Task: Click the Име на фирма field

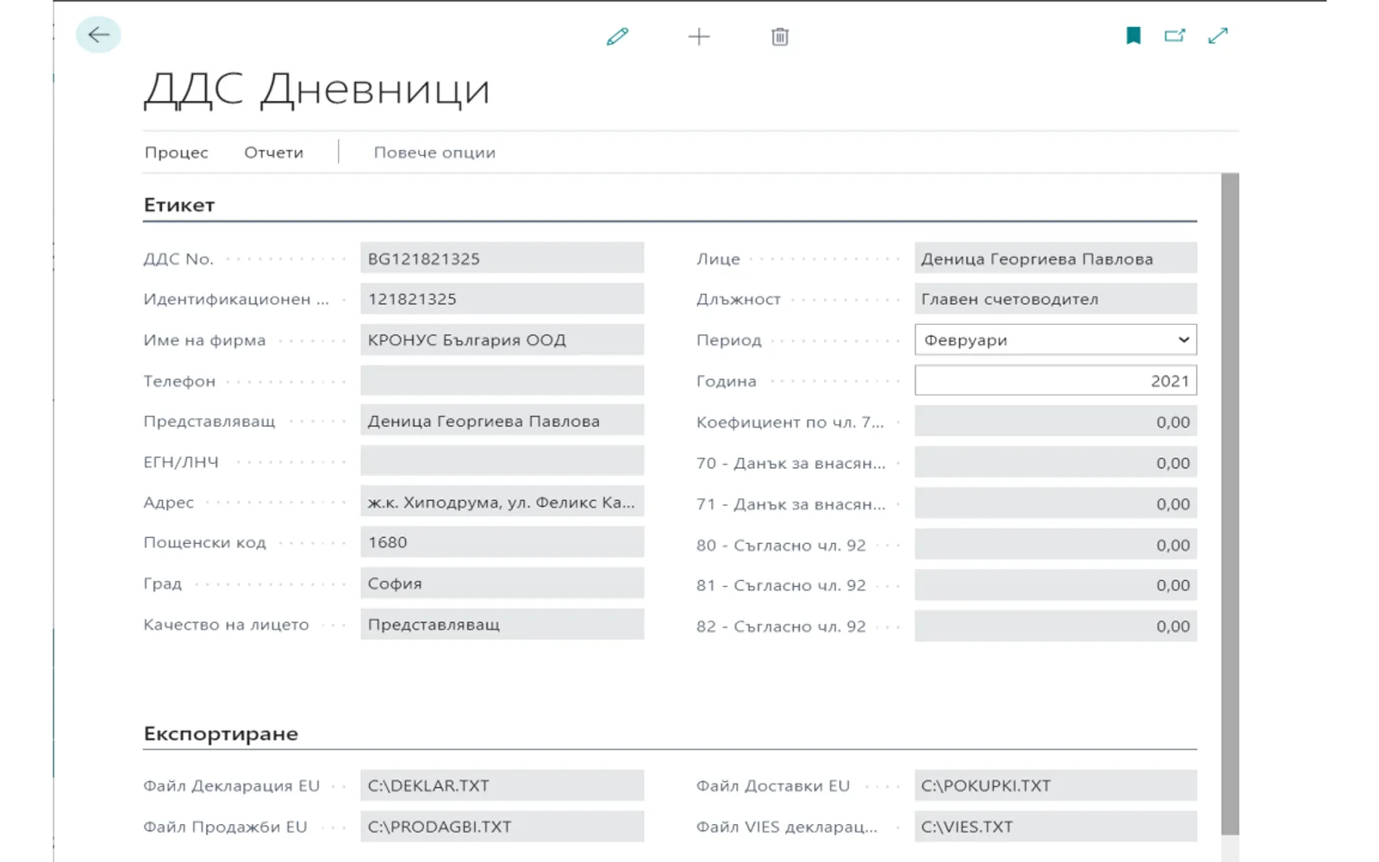Action: point(502,340)
